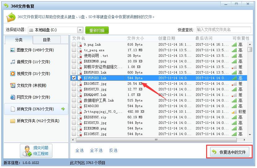Click the deleted-file icon of tc_pazq.exe
Screen dimensions: 257x168
80,50
